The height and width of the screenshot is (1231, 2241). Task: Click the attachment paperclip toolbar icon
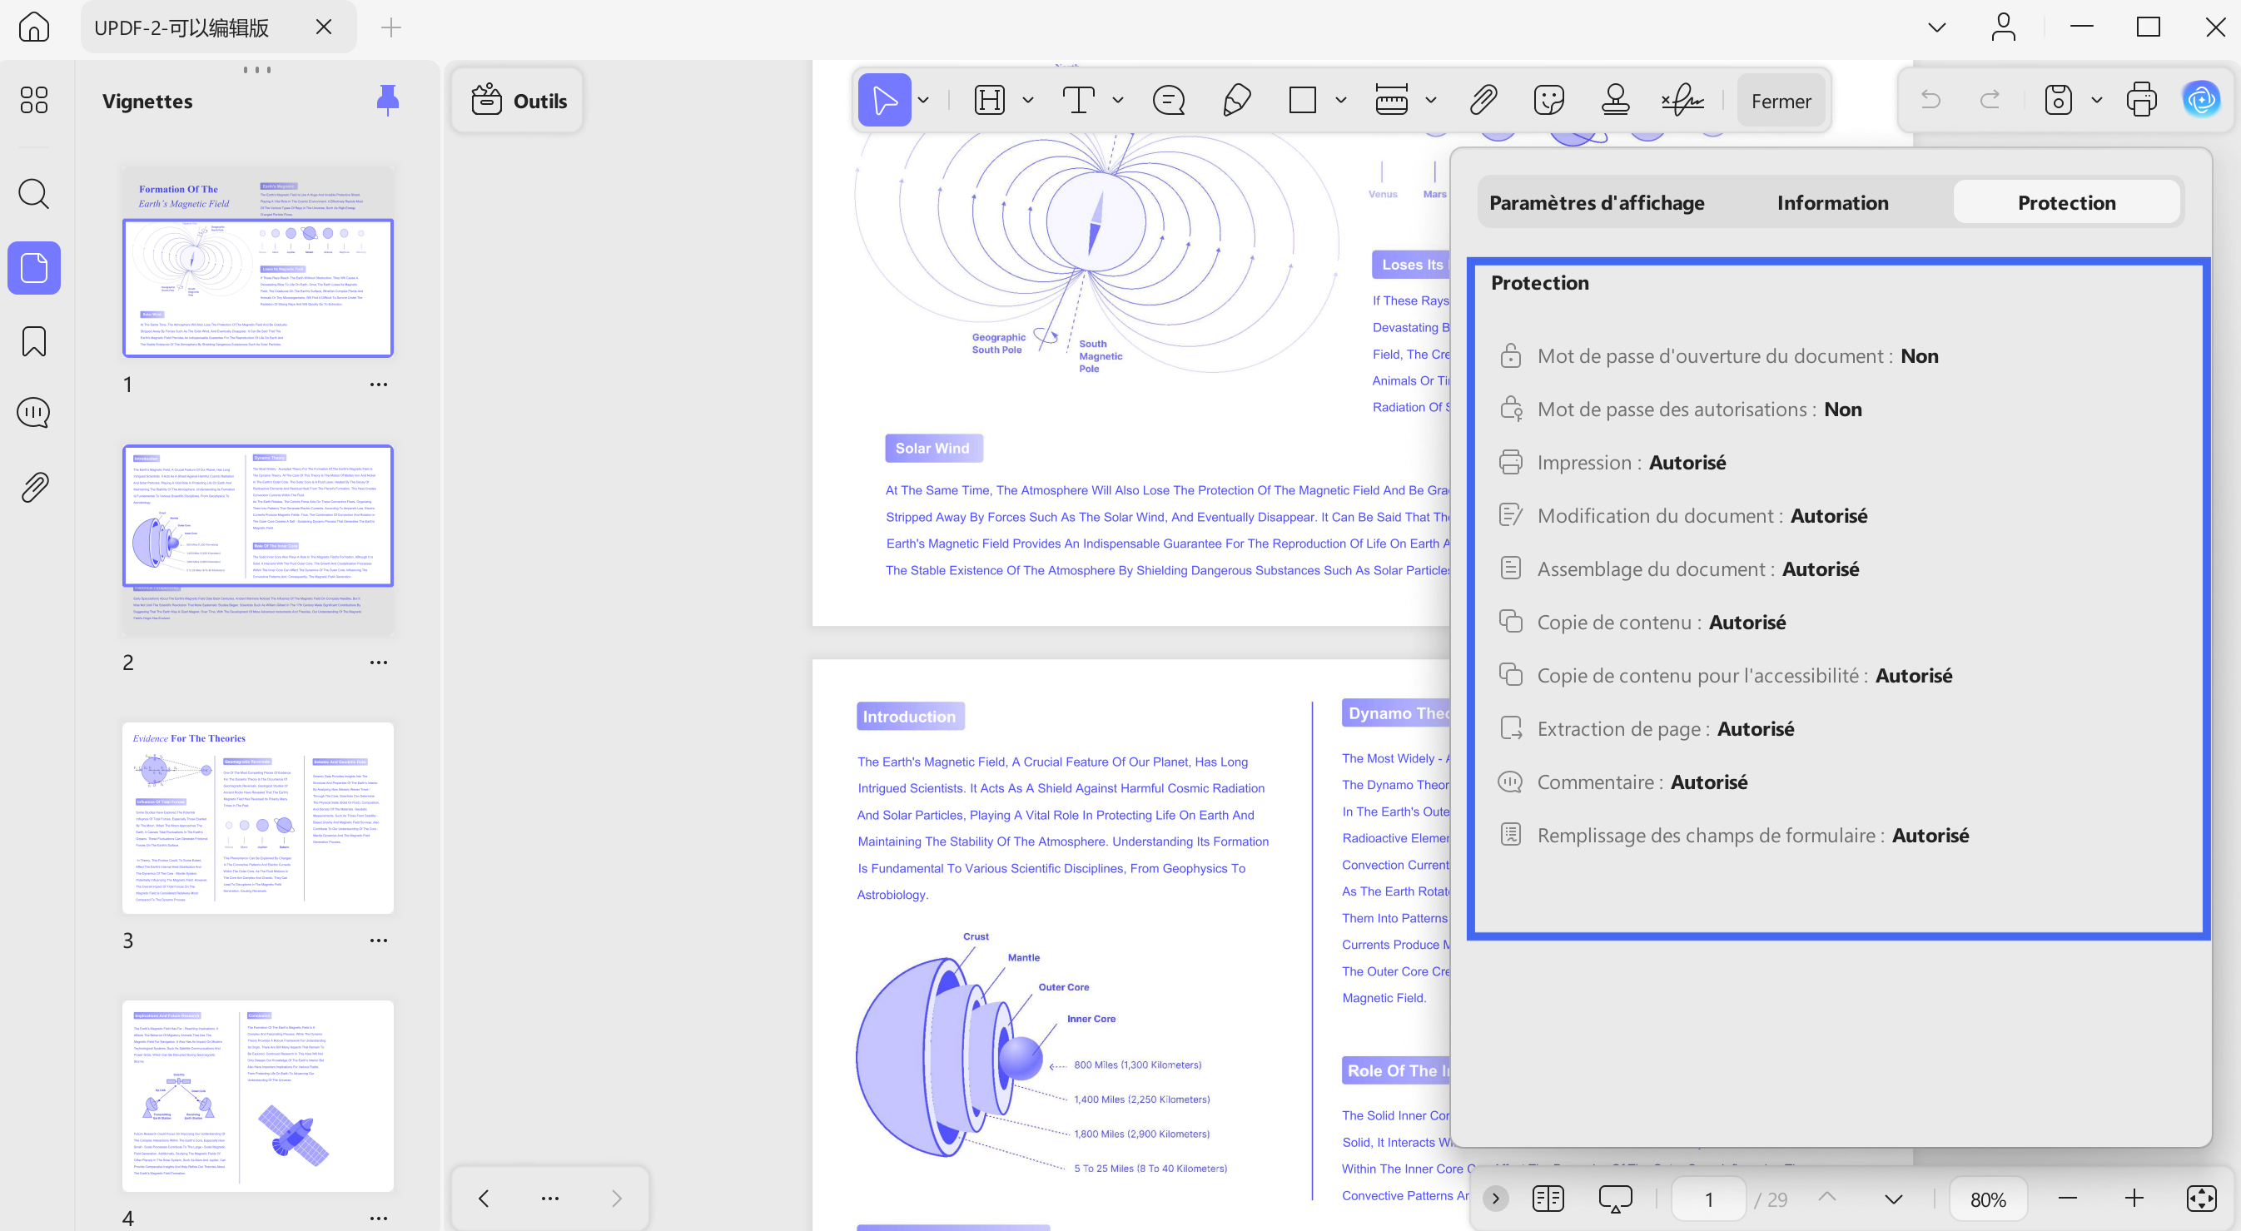tap(1483, 101)
